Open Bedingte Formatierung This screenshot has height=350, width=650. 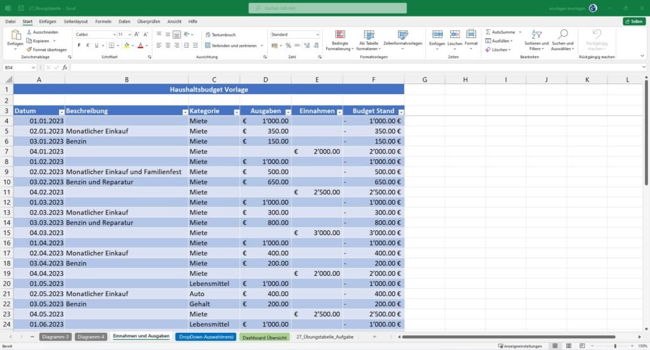click(340, 40)
